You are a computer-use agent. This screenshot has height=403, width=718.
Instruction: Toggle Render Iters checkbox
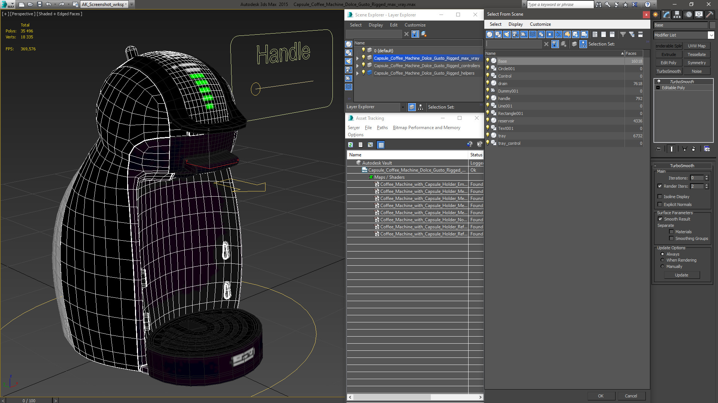coord(660,186)
